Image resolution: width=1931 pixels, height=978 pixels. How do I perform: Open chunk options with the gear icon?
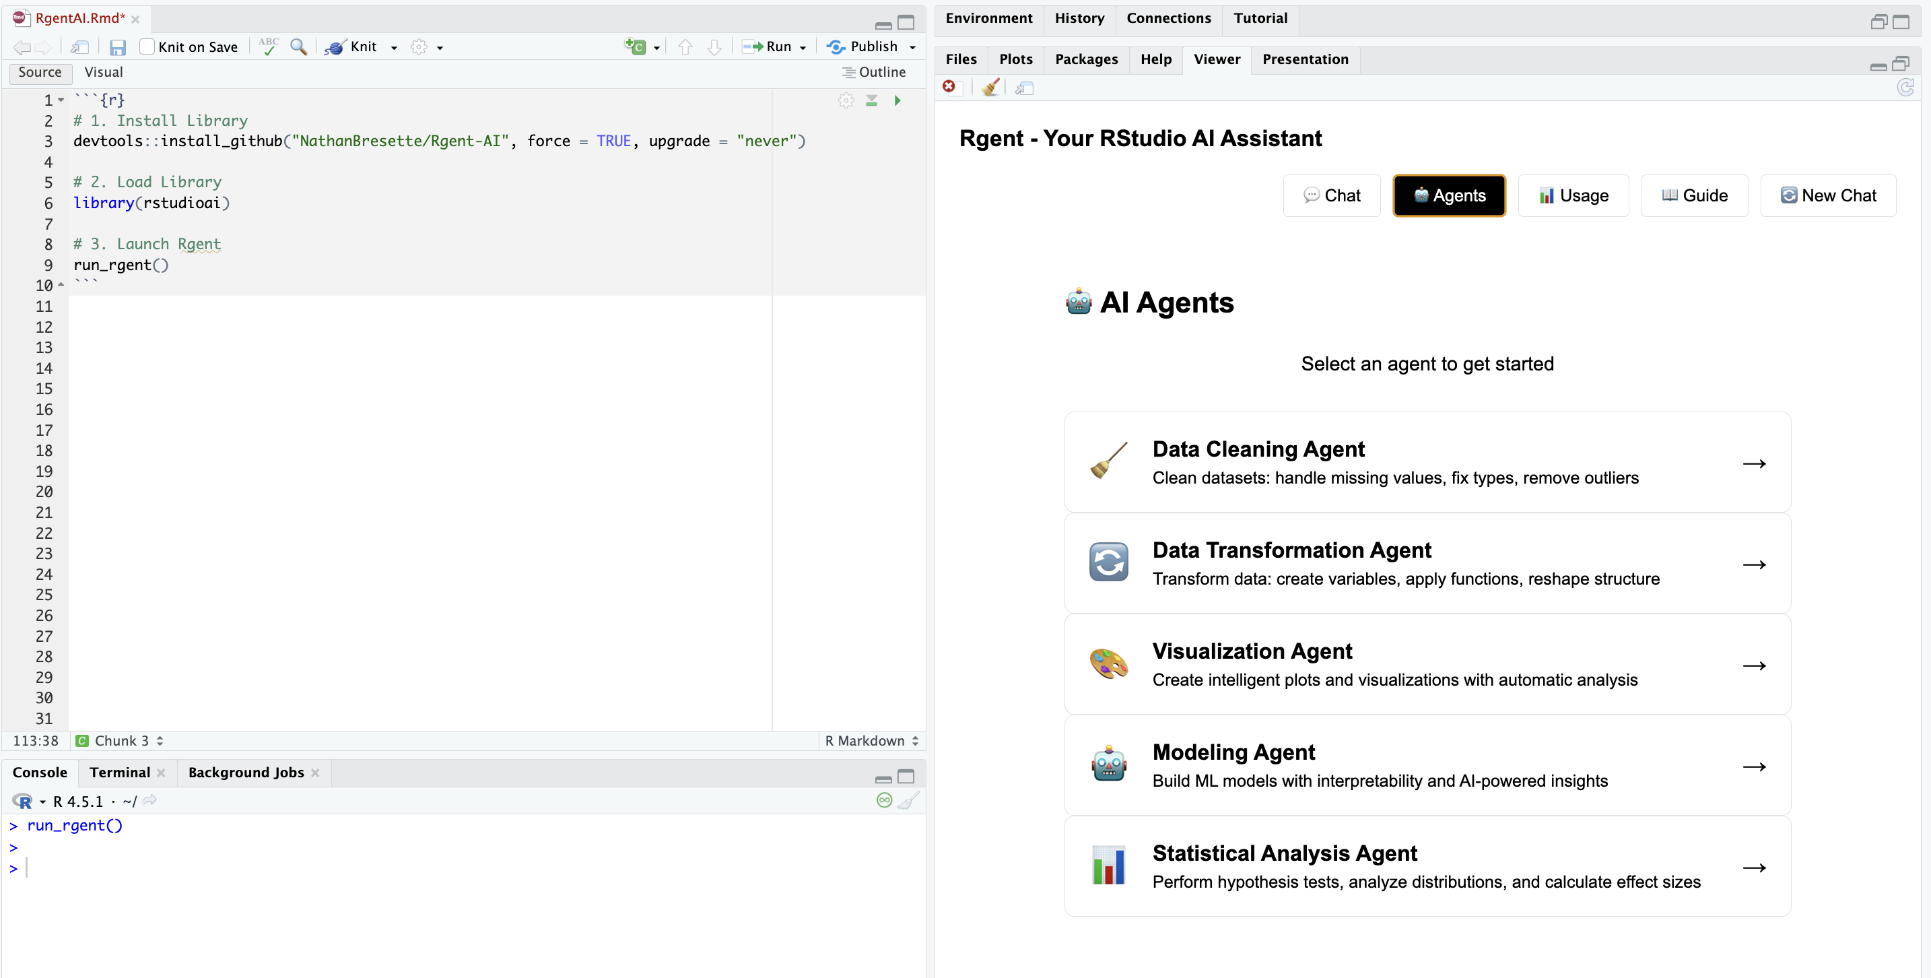tap(846, 100)
